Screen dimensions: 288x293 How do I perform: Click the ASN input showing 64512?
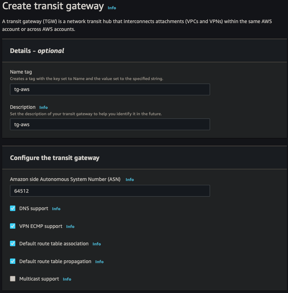pyautogui.click(x=110, y=191)
